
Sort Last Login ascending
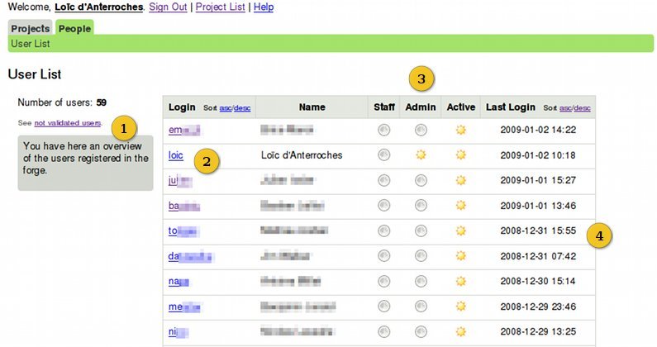tap(565, 108)
